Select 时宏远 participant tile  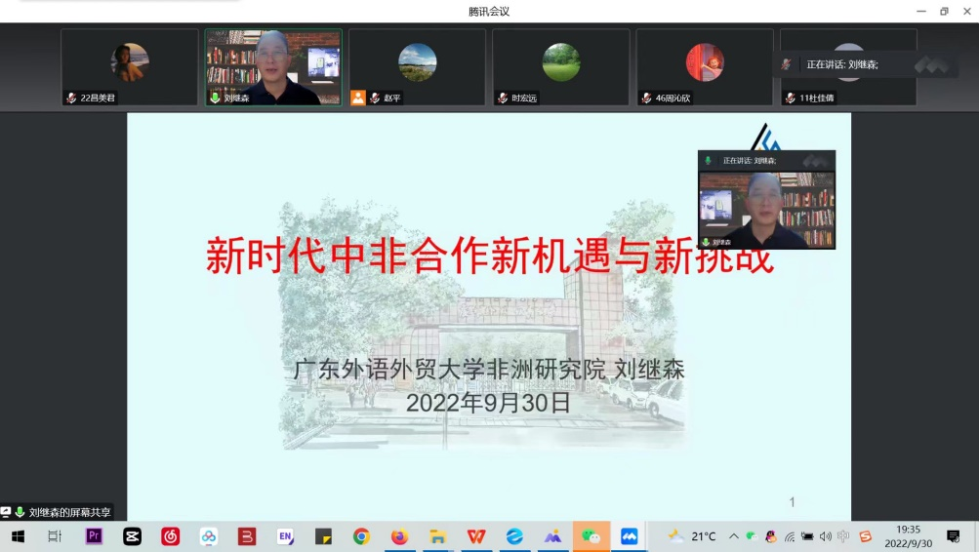point(560,66)
